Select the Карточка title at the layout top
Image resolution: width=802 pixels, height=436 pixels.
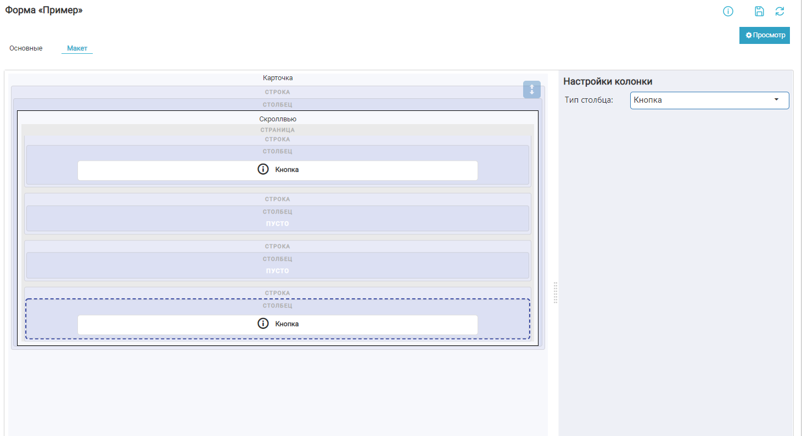coord(278,78)
